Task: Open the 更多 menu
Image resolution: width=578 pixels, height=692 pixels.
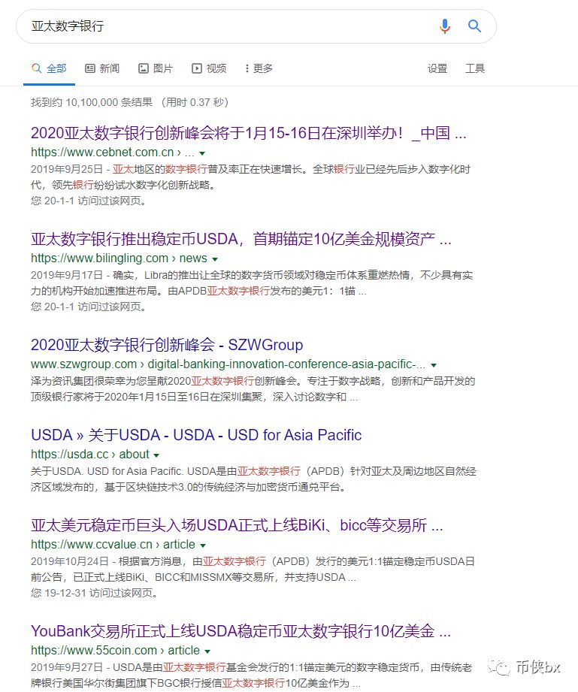Action: (259, 68)
